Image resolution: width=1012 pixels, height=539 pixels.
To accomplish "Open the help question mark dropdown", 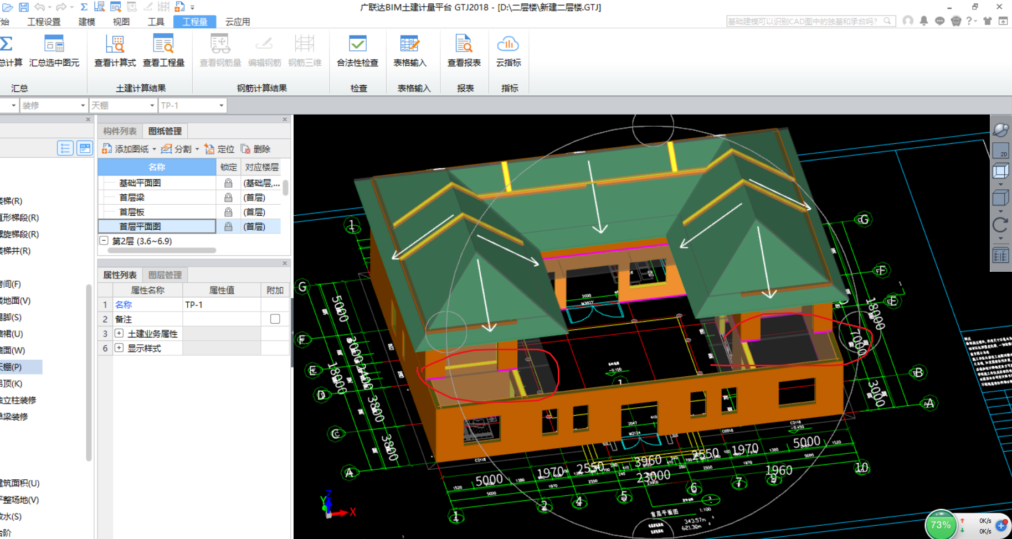I will coord(972,21).
